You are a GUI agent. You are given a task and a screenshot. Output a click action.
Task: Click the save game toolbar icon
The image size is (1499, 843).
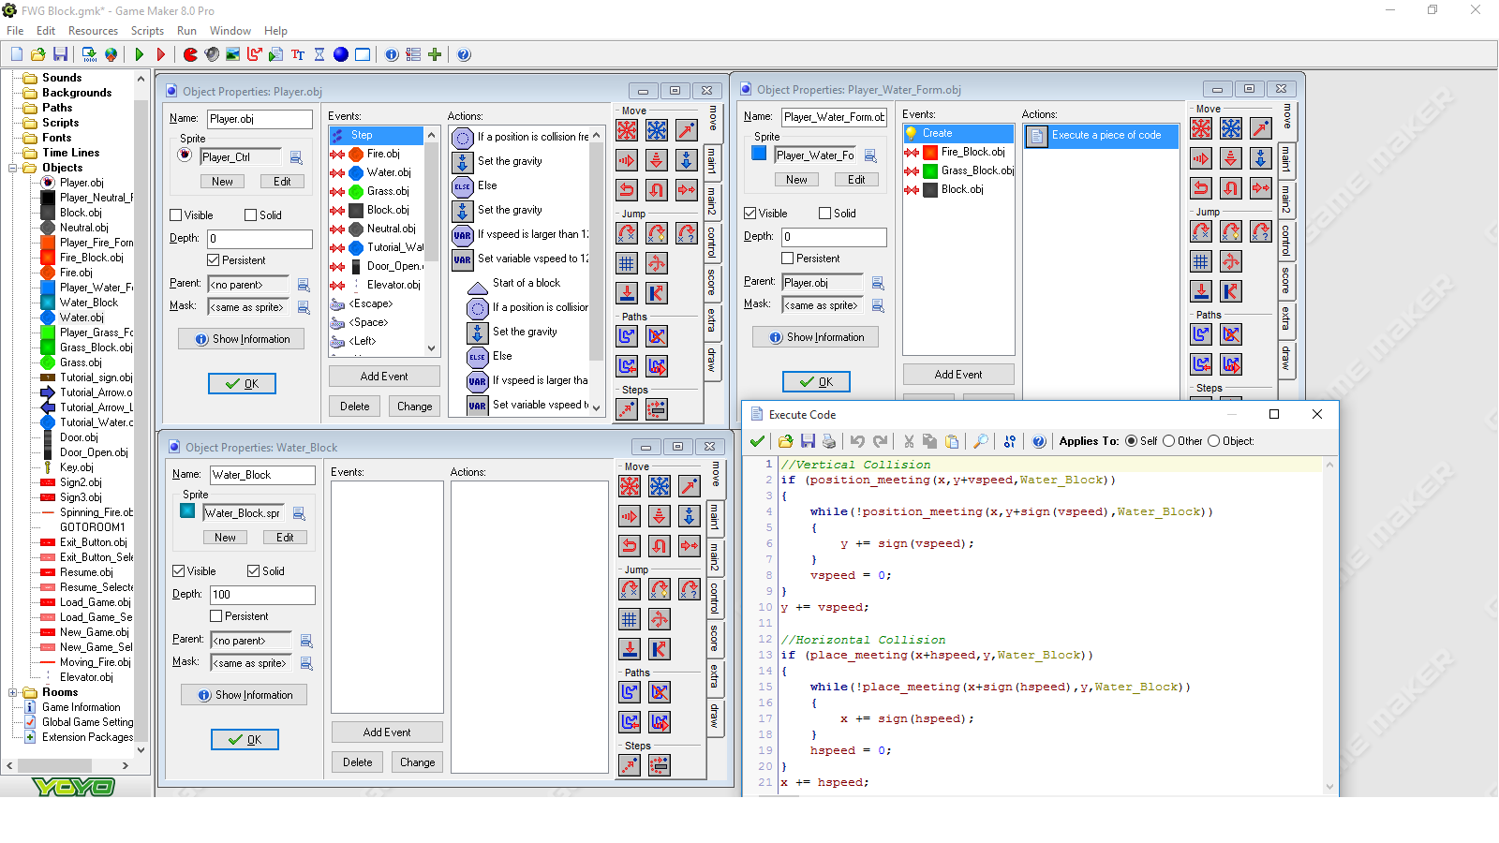(x=60, y=54)
